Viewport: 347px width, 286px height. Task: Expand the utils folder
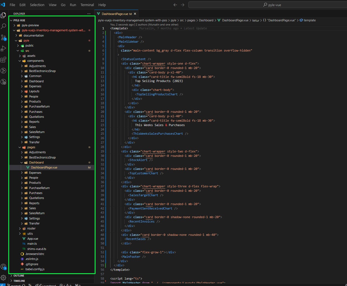(20, 234)
